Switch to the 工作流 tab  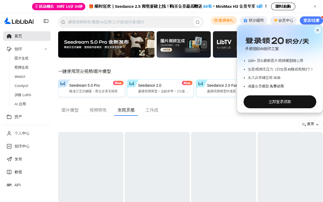(x=152, y=110)
